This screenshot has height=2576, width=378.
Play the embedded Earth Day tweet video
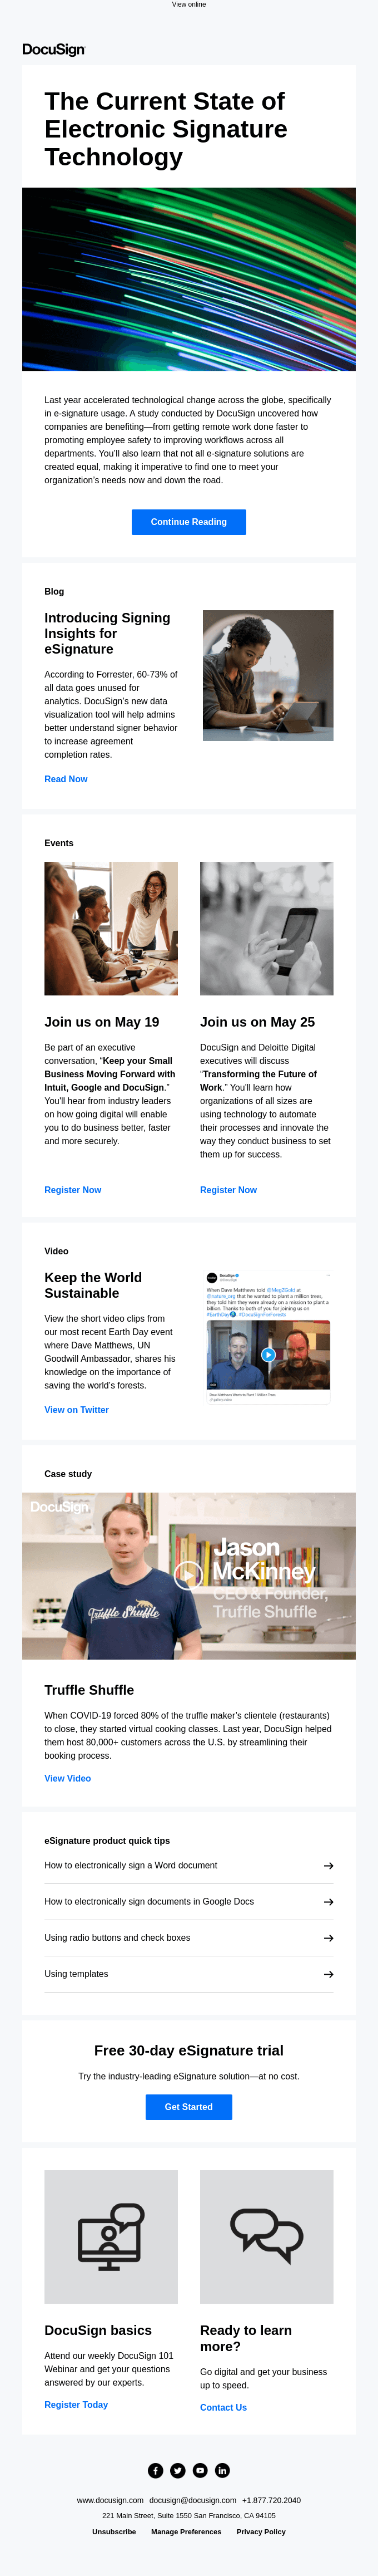[x=268, y=1355]
